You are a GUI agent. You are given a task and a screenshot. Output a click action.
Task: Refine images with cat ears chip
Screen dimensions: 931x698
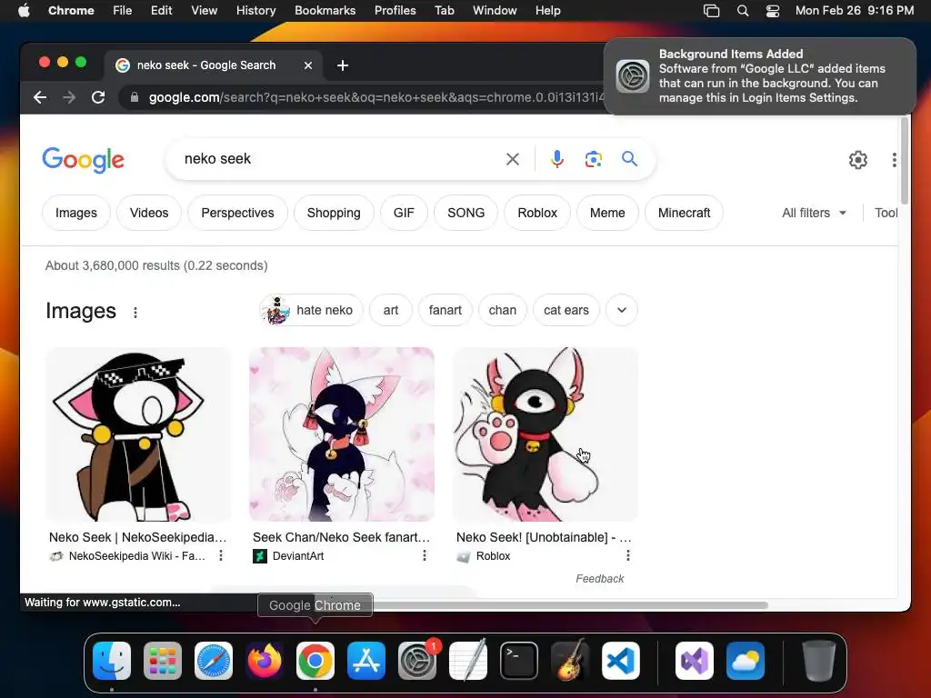(x=566, y=310)
